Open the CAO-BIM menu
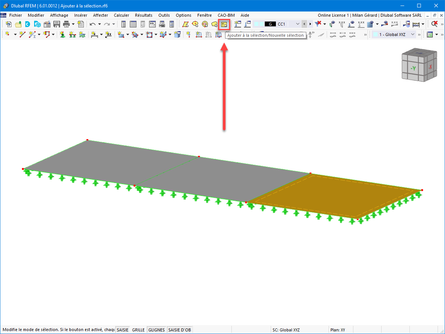445x334 pixels. [226, 15]
